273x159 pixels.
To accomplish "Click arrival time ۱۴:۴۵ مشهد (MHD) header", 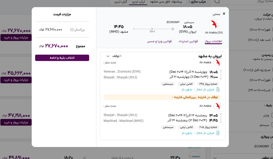I will (x=119, y=29).
